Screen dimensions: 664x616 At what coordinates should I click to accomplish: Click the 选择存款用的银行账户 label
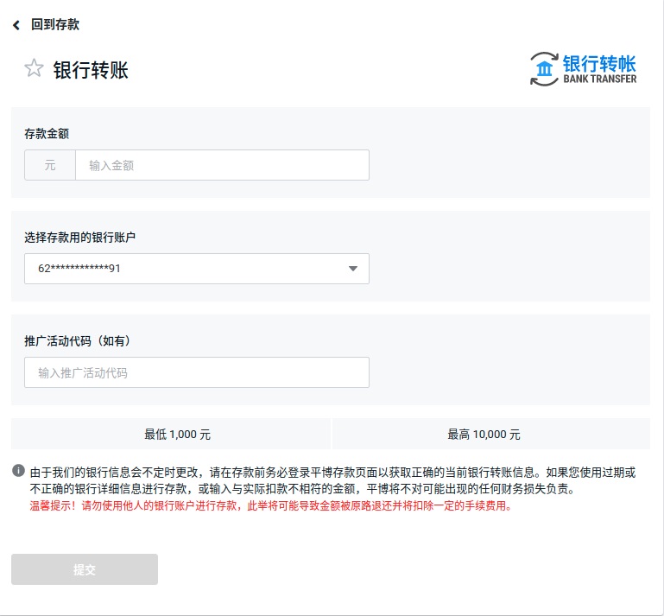(x=79, y=237)
